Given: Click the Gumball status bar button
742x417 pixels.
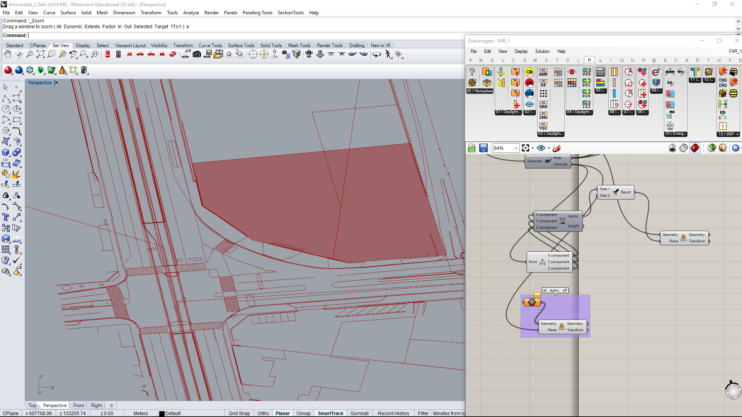Looking at the screenshot, I should coord(359,413).
